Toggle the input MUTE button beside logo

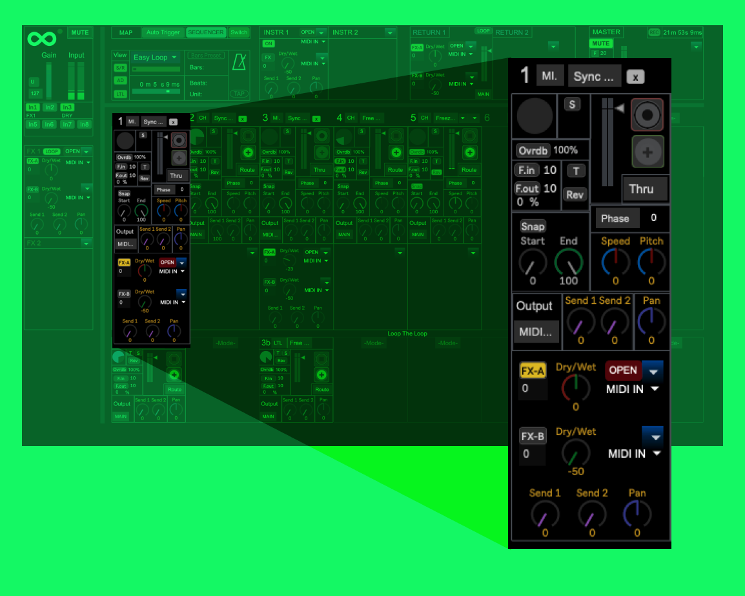pyautogui.click(x=80, y=32)
